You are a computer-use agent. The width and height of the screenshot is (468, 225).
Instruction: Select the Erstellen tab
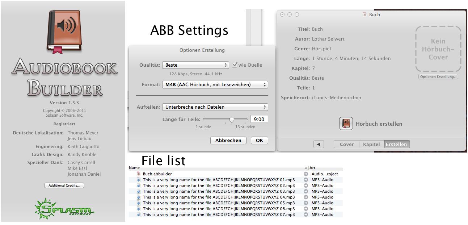click(397, 144)
